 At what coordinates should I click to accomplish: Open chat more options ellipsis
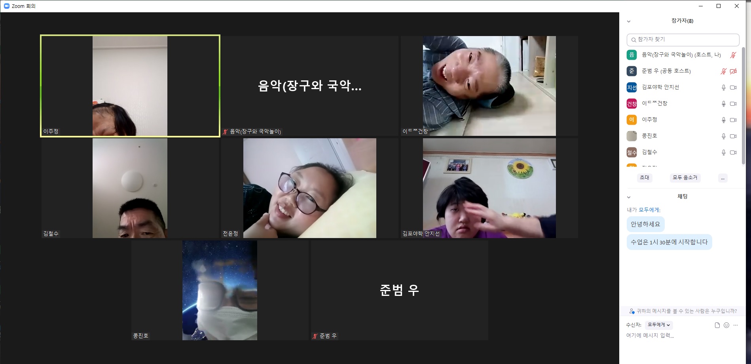(736, 325)
